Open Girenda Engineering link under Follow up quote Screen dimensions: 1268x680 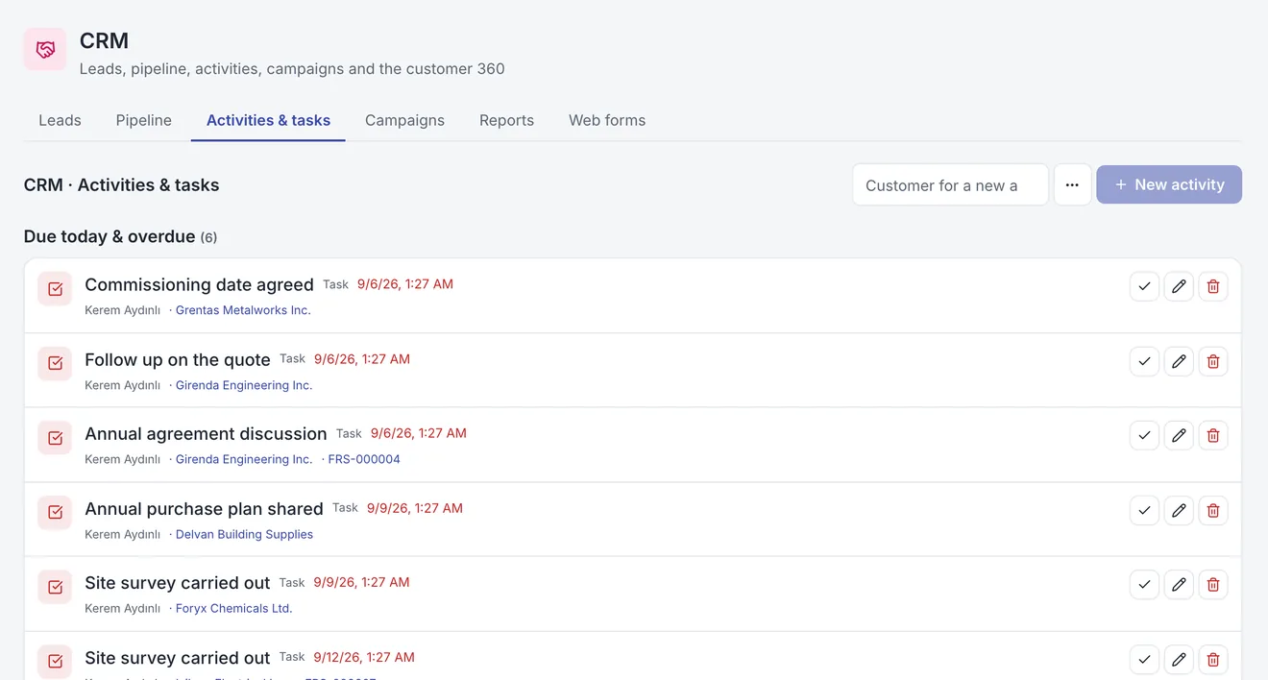(x=244, y=385)
